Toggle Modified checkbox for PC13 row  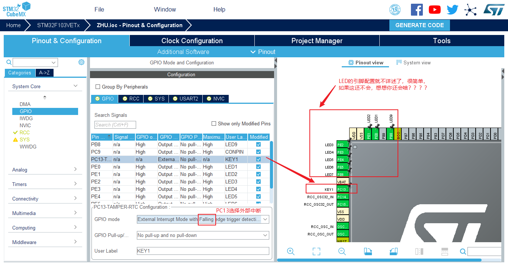pyautogui.click(x=258, y=159)
